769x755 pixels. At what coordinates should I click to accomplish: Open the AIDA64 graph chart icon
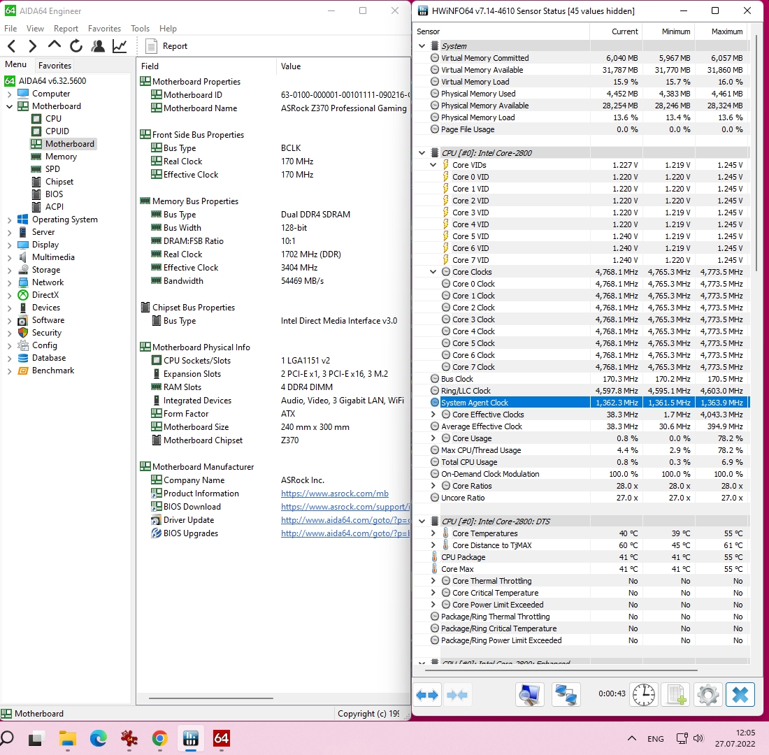(119, 46)
